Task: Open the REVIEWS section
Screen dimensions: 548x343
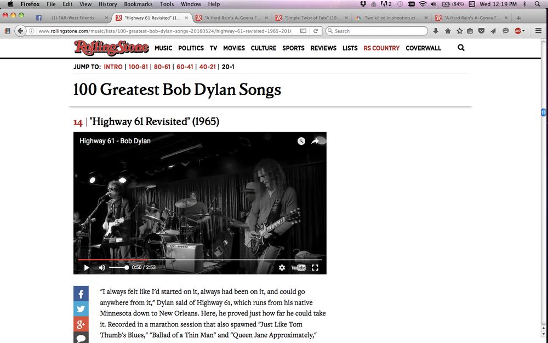Action: pos(323,48)
